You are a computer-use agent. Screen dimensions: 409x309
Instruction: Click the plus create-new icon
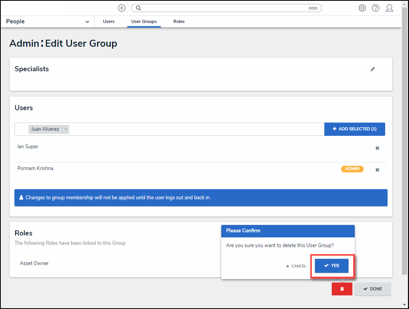pos(122,8)
